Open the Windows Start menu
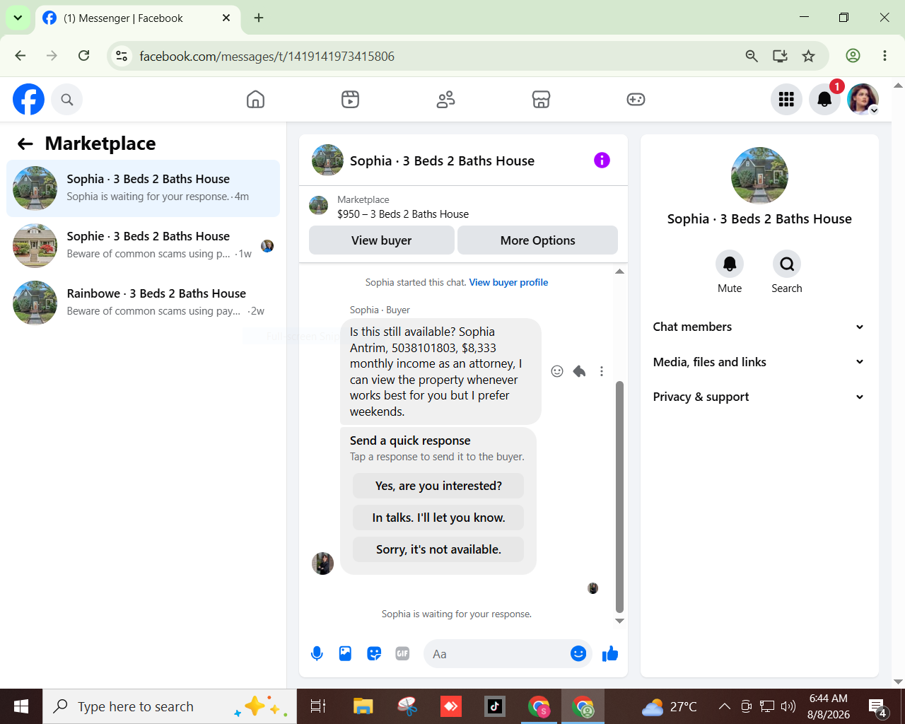This screenshot has width=905, height=724. (21, 706)
